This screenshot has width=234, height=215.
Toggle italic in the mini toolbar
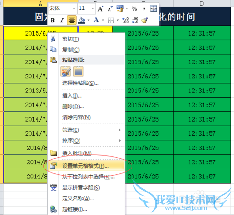pyautogui.click(x=62, y=20)
